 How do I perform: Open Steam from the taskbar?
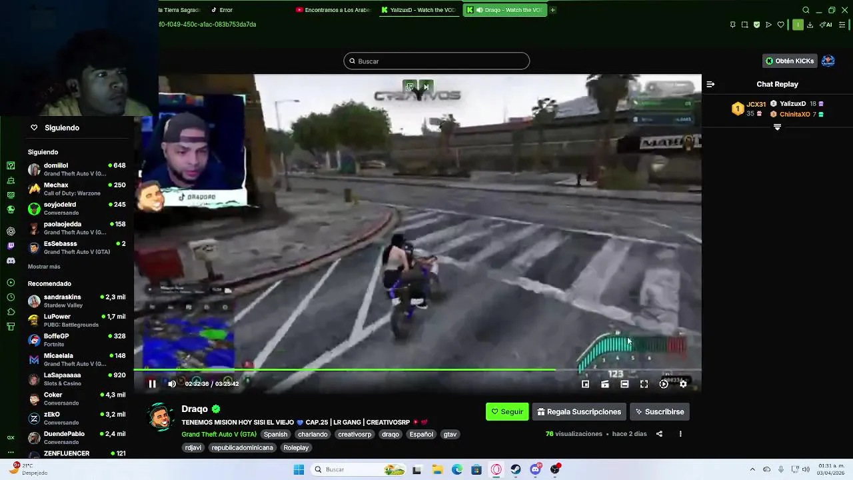pyautogui.click(x=516, y=469)
